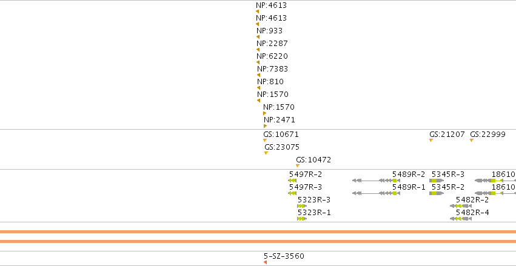Image resolution: width=516 pixels, height=266 pixels.
Task: Click the 5497R-2 transcript glyph
Action: [x=292, y=181]
